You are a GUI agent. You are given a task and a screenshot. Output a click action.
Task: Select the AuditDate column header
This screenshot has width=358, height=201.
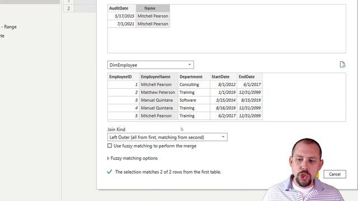point(122,8)
